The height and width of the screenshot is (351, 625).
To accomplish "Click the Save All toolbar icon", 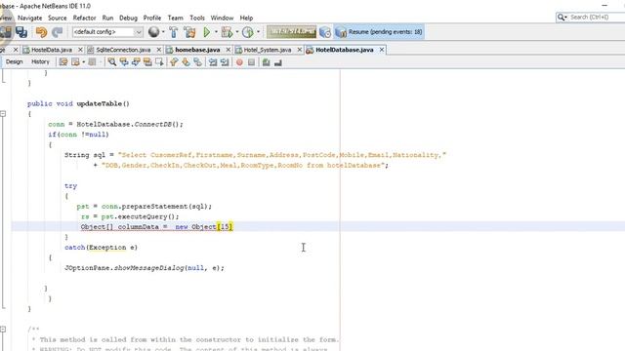I will point(21,32).
